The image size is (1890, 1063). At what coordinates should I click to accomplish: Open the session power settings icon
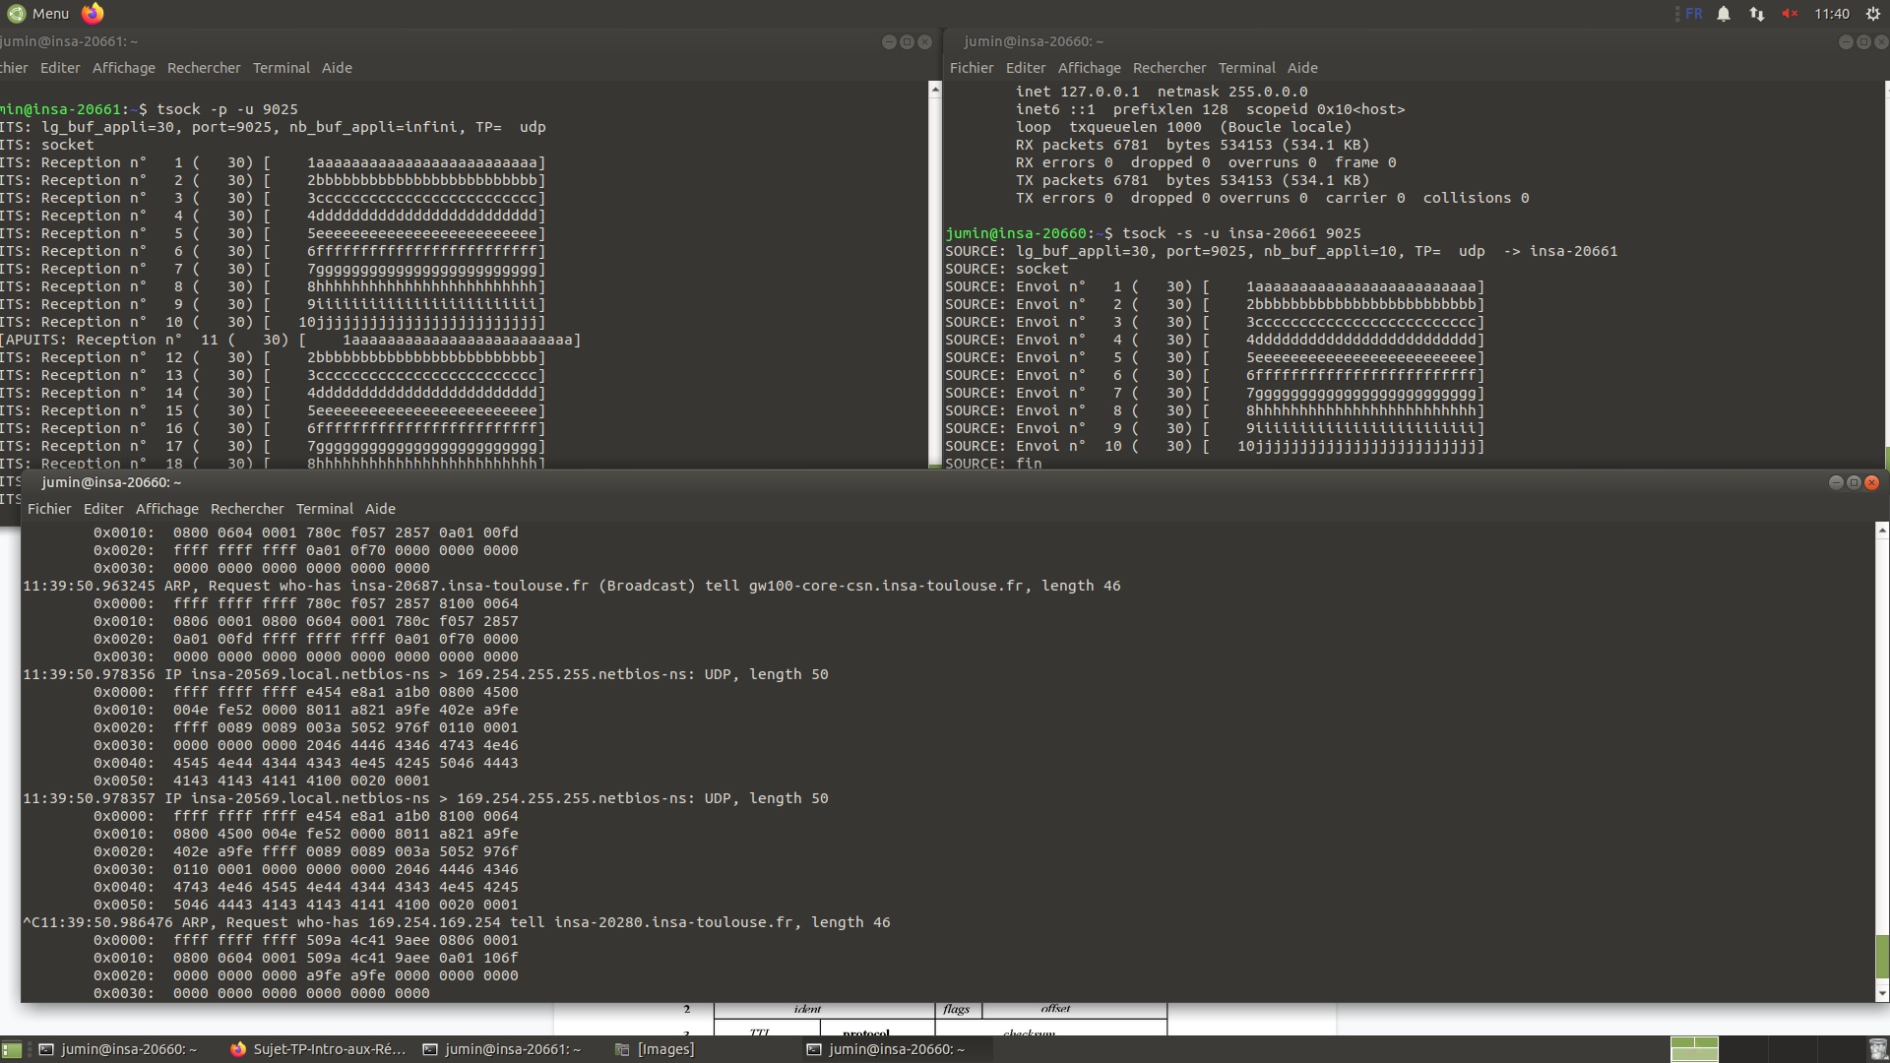[x=1872, y=14]
